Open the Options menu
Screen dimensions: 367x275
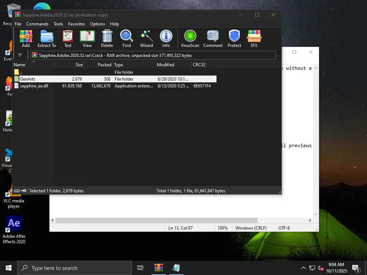(x=97, y=24)
